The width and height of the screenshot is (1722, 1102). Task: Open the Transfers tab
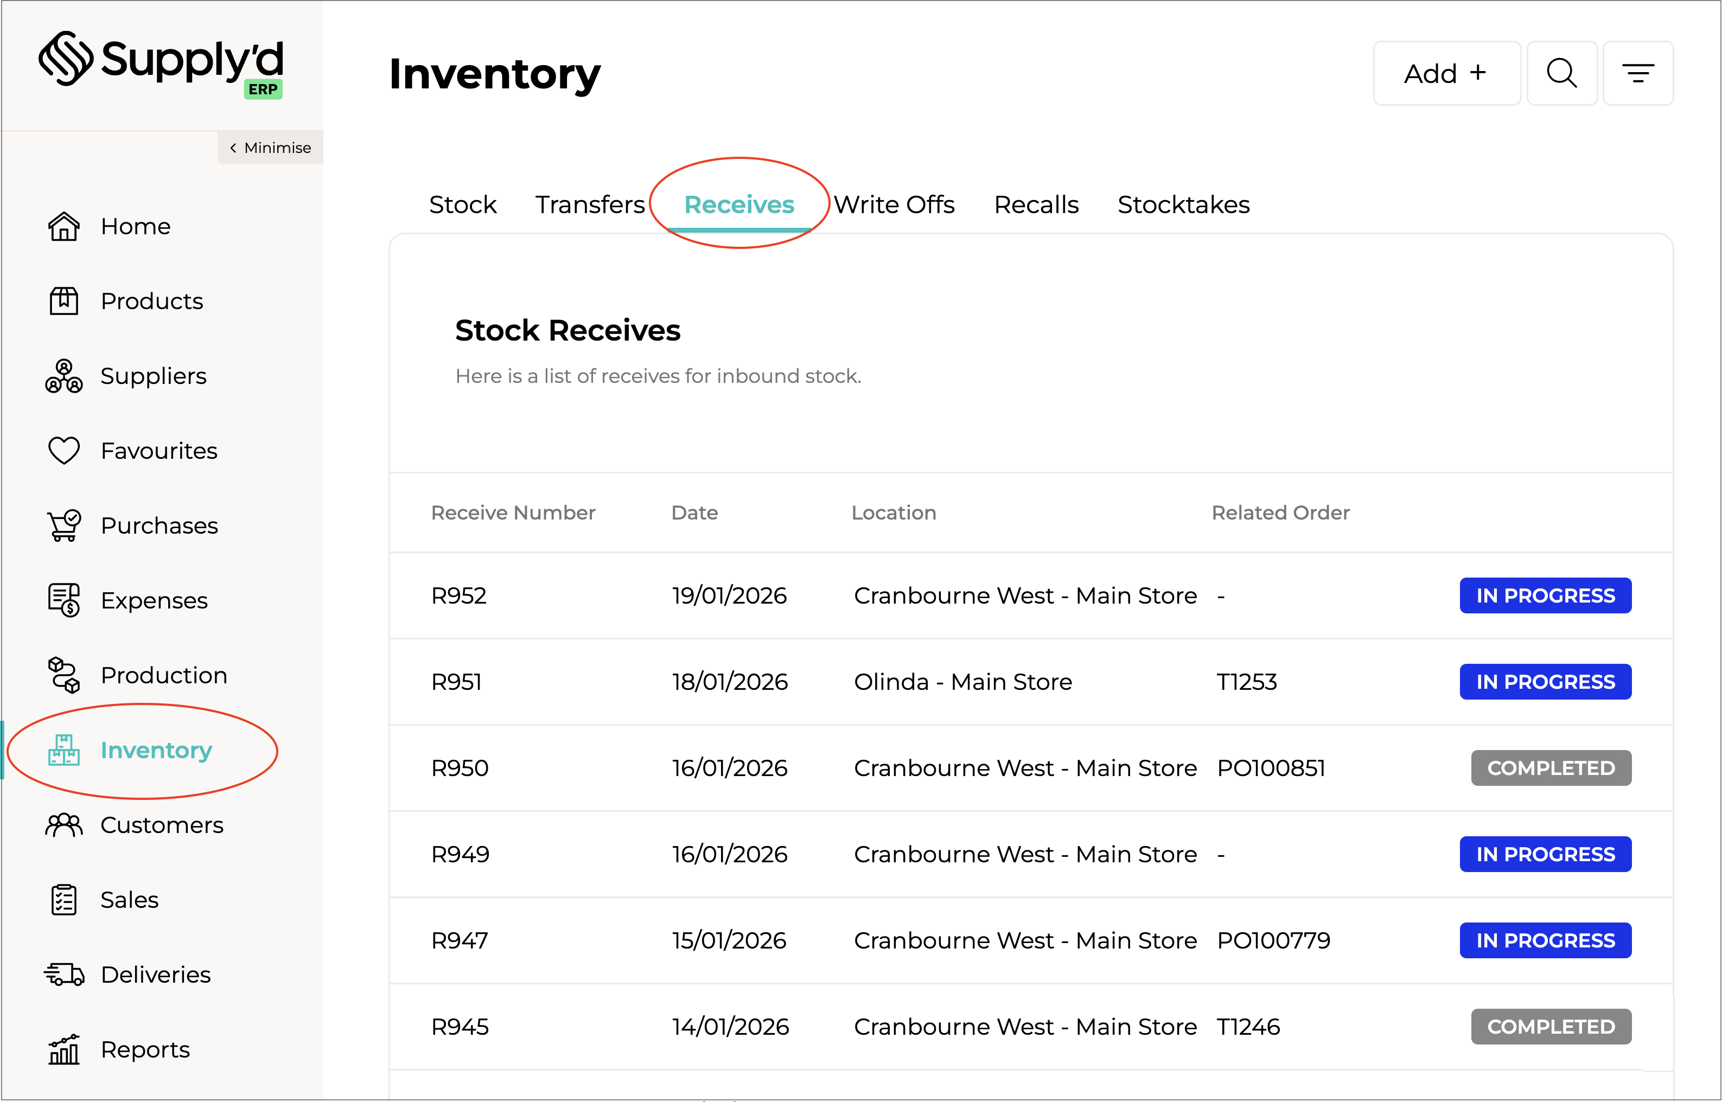(x=590, y=204)
